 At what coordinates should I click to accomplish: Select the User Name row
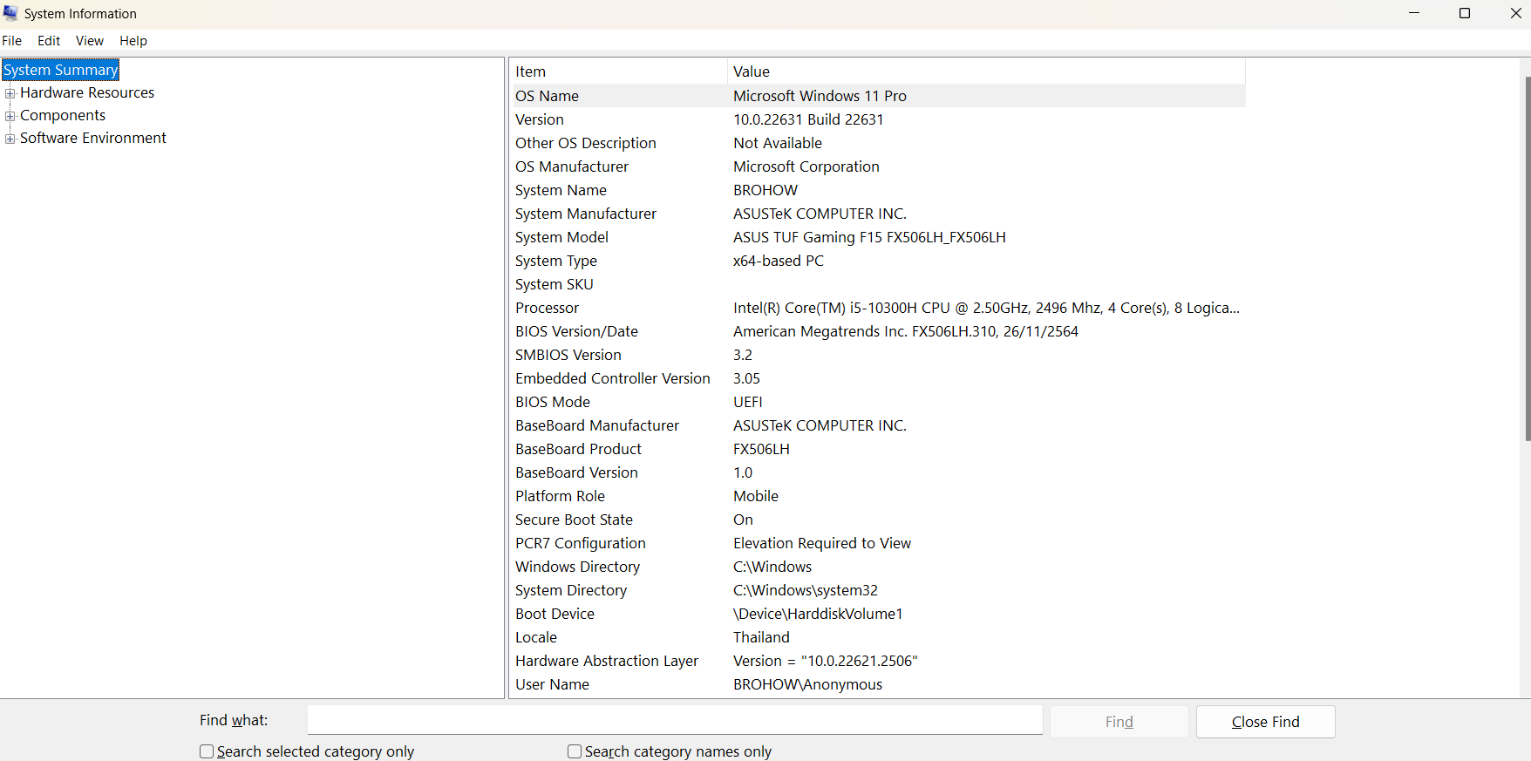(878, 684)
